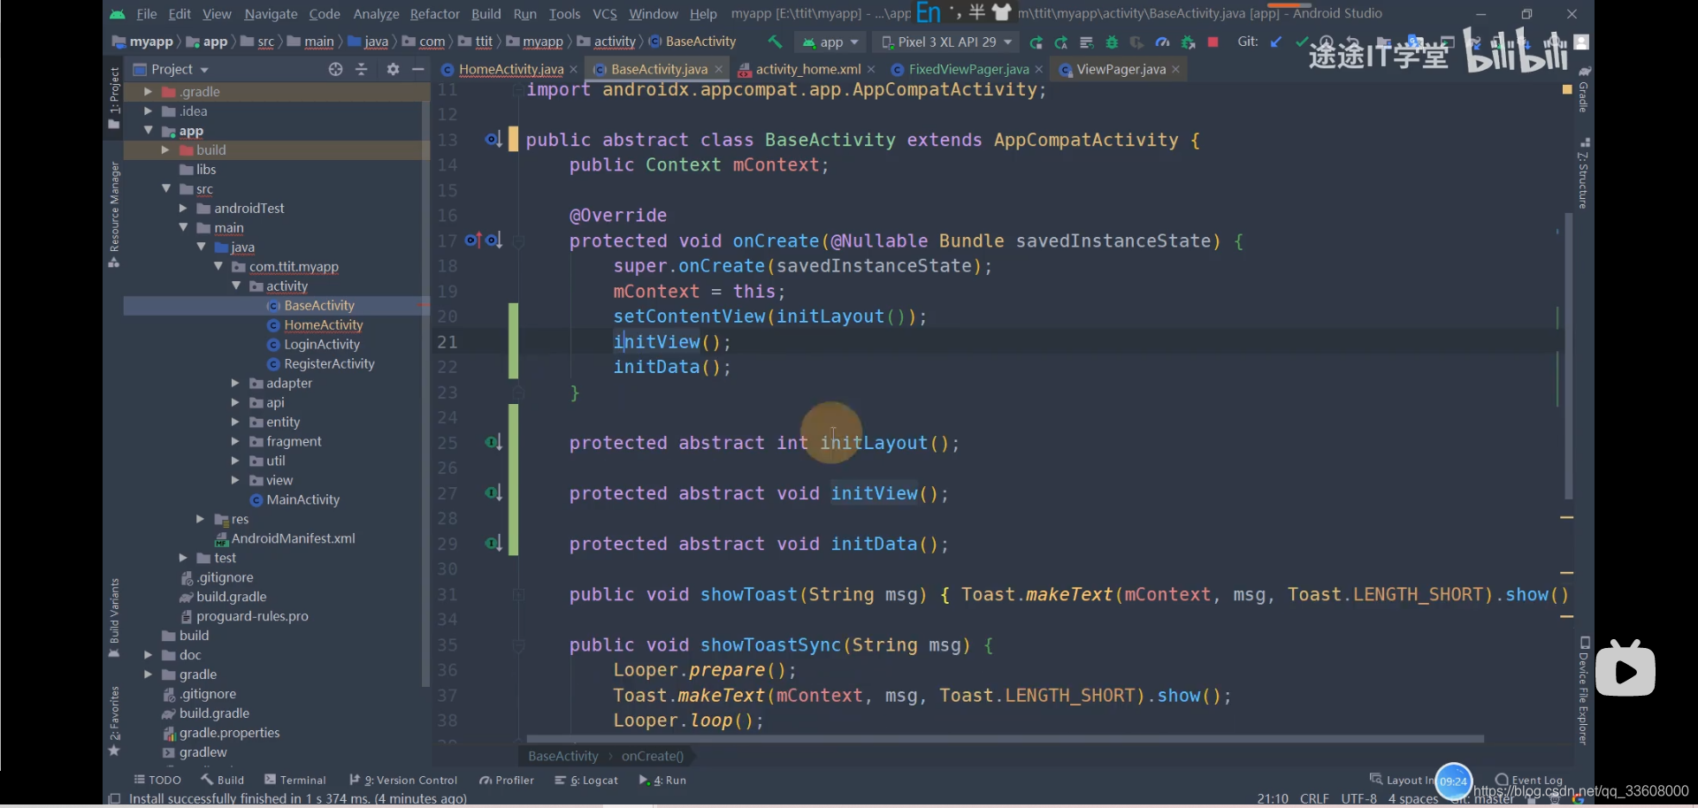The height and width of the screenshot is (808, 1698).
Task: Click the Profile app gauge icon
Action: coord(1163,42)
